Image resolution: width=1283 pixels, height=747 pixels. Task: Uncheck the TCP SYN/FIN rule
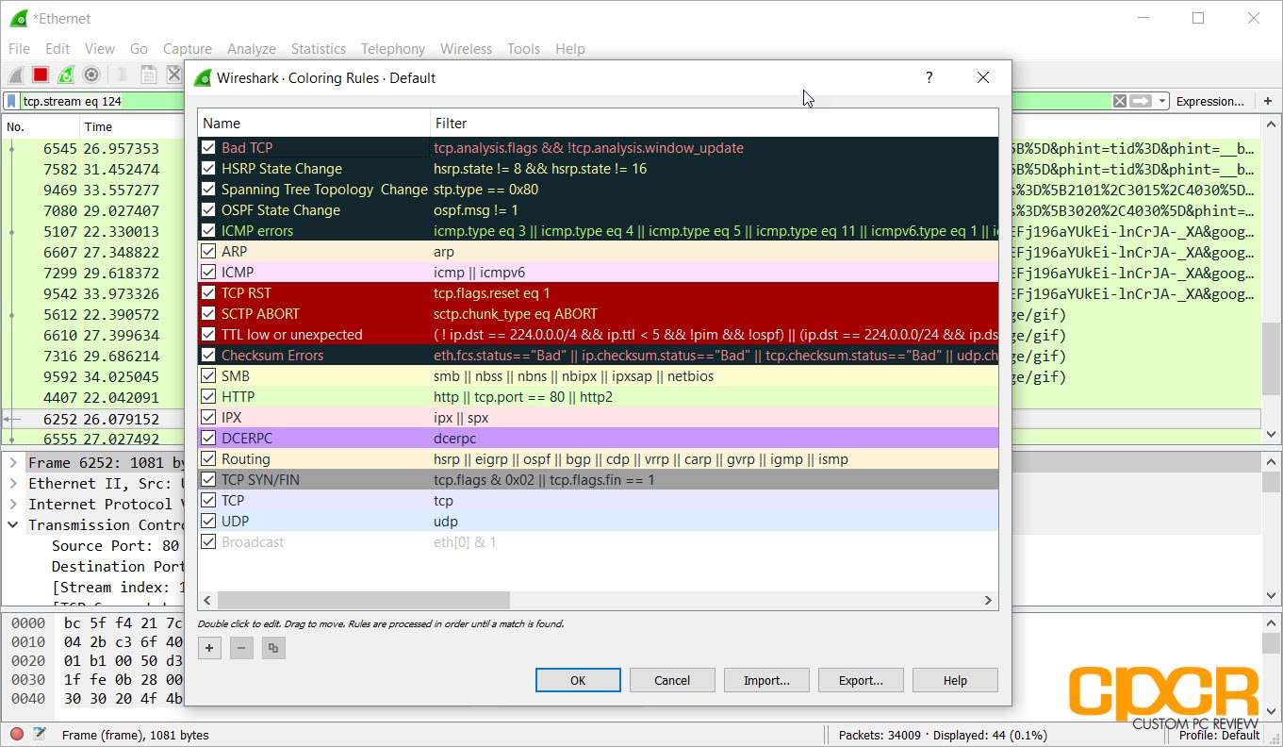click(x=208, y=480)
